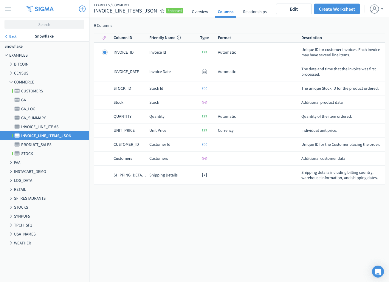389x282 pixels.
Task: Click the Edit button
Action: point(294,9)
